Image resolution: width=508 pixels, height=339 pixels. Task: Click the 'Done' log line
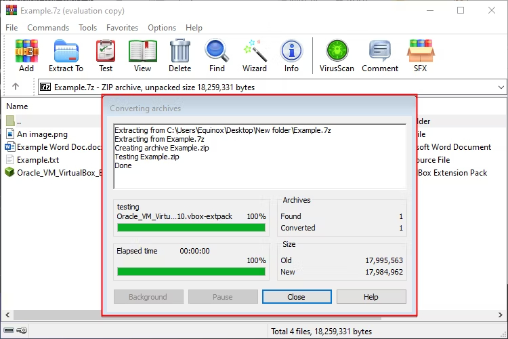coord(123,165)
